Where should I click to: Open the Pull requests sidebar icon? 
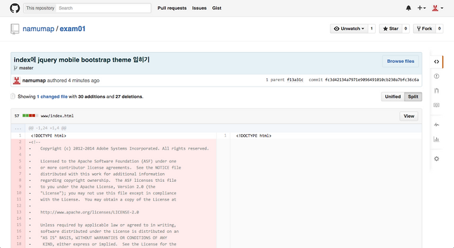click(436, 91)
